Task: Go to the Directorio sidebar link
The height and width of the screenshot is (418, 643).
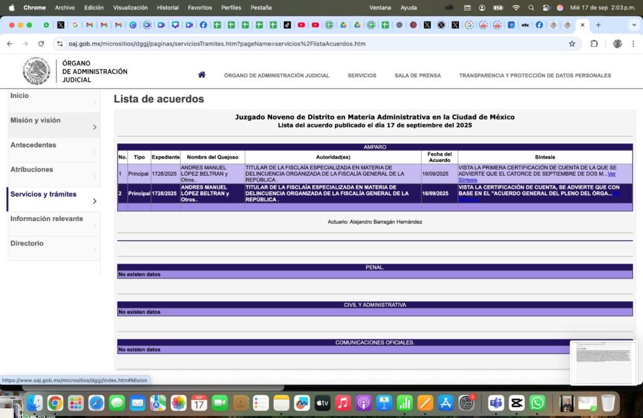Action: [27, 244]
